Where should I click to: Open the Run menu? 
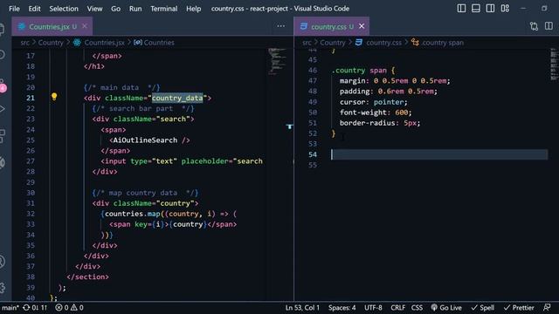[135, 9]
